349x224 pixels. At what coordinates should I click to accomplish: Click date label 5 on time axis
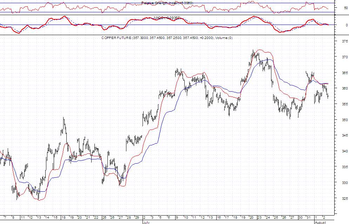pyautogui.click(x=160, y=218)
